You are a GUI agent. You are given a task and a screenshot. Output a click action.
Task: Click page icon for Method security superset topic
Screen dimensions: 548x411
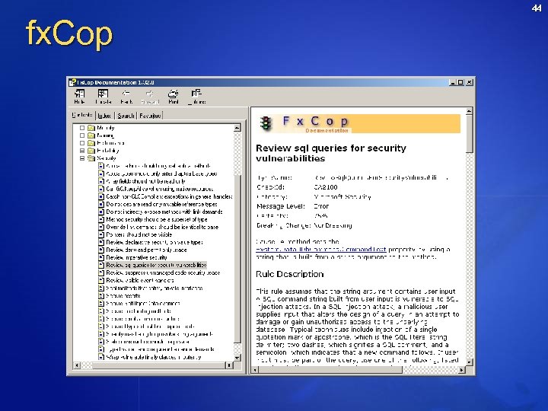tap(101, 219)
